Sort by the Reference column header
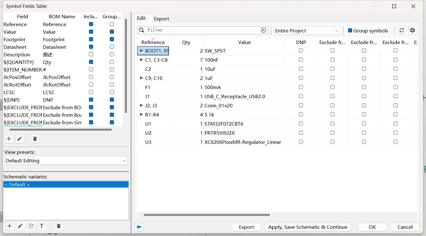The width and height of the screenshot is (426, 236). click(153, 42)
